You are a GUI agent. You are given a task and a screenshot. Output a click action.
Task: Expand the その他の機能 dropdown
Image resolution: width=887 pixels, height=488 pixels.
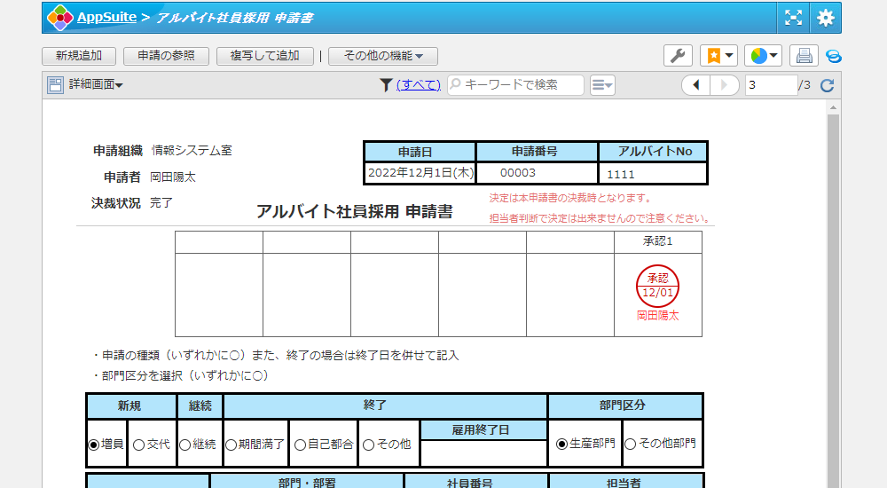coord(383,56)
